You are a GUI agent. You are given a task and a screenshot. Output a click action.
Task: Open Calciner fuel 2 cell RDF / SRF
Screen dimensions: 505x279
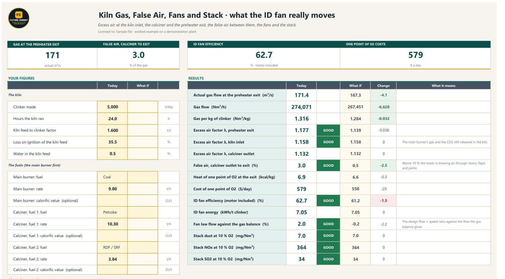click(113, 247)
